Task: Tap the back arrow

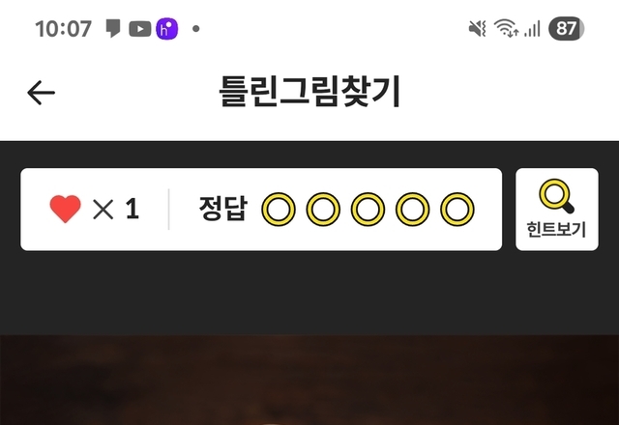Action: [x=41, y=93]
